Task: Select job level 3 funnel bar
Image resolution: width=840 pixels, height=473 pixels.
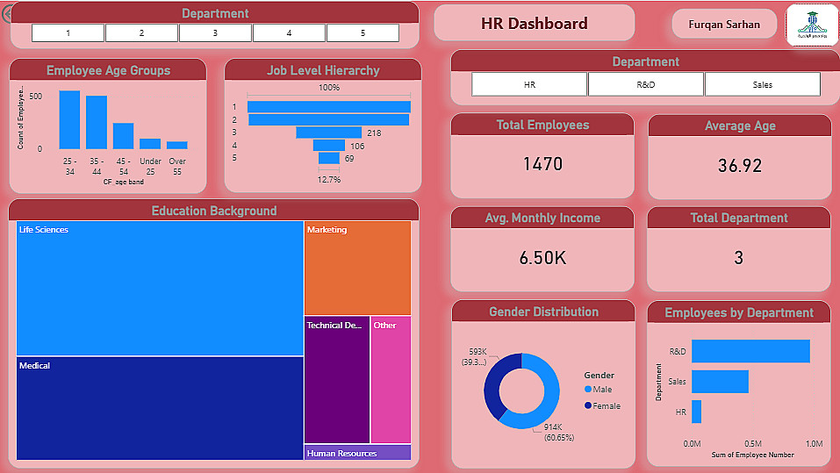Action: tap(329, 133)
